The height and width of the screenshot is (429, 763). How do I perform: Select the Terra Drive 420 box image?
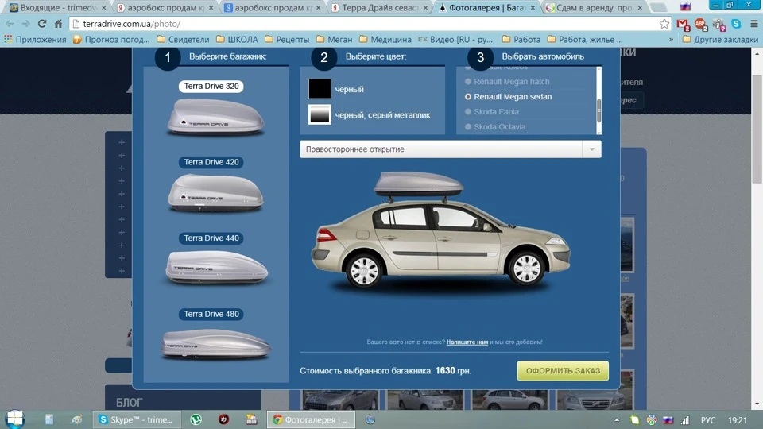click(215, 193)
